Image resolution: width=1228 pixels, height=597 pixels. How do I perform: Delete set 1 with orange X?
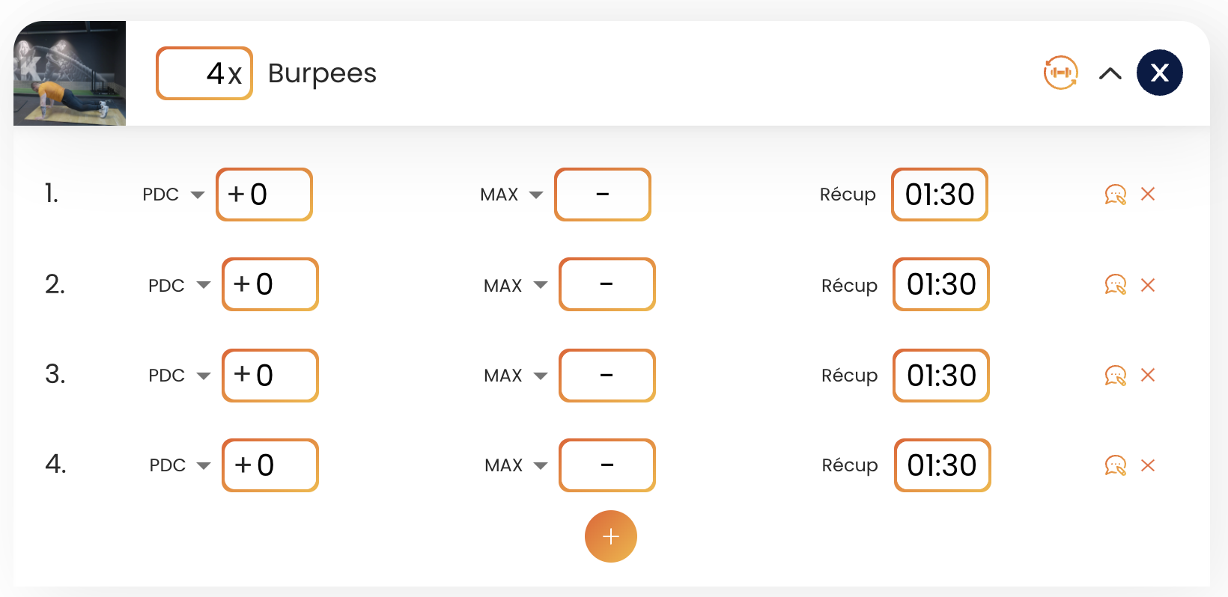tap(1148, 195)
